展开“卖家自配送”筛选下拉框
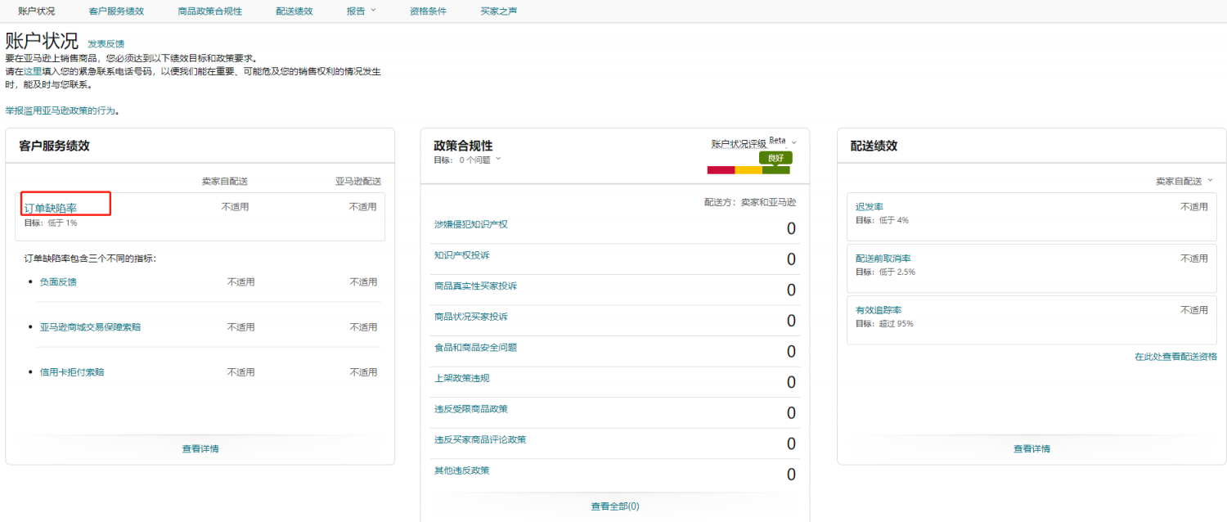1227x522 pixels. 1211,181
